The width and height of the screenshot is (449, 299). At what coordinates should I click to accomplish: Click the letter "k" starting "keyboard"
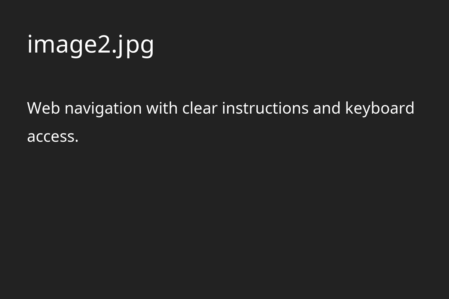point(349,108)
